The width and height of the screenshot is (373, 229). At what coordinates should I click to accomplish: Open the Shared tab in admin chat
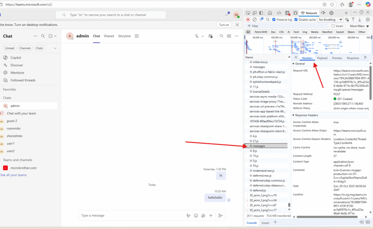tap(109, 36)
